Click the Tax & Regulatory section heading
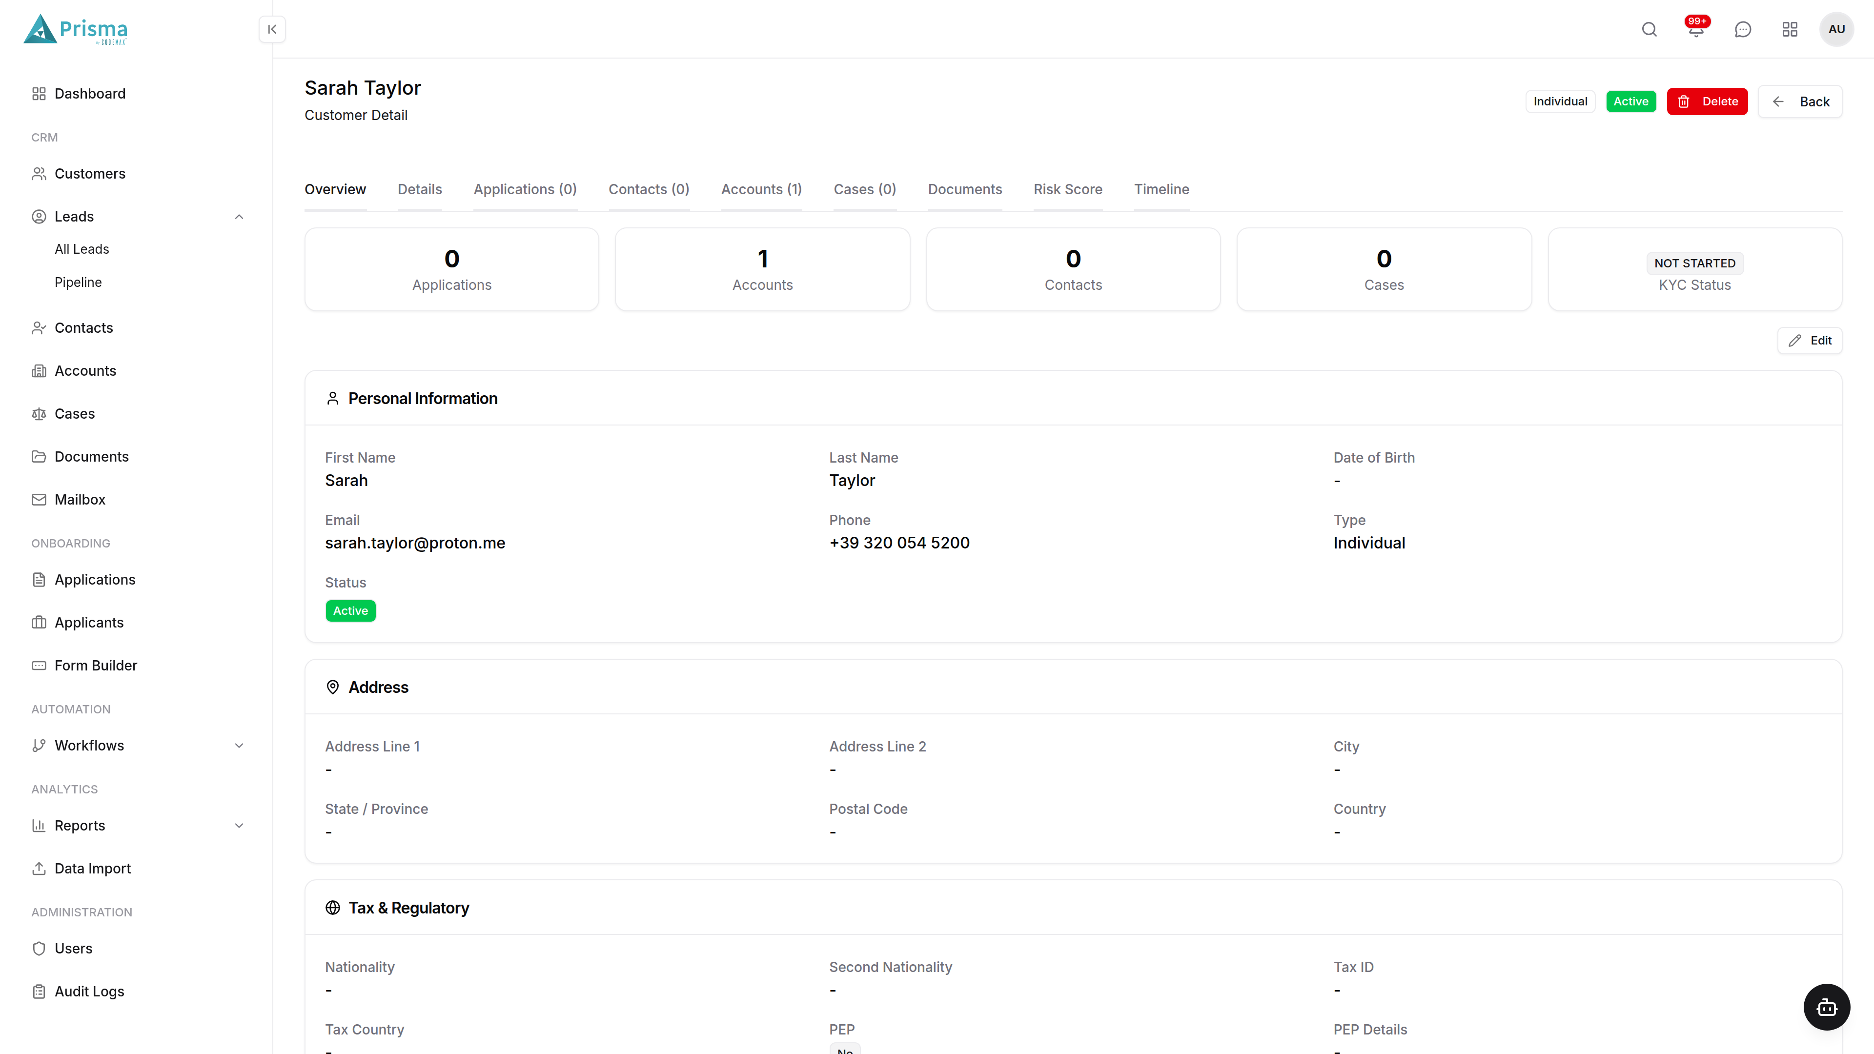1874x1054 pixels. pyautogui.click(x=409, y=908)
